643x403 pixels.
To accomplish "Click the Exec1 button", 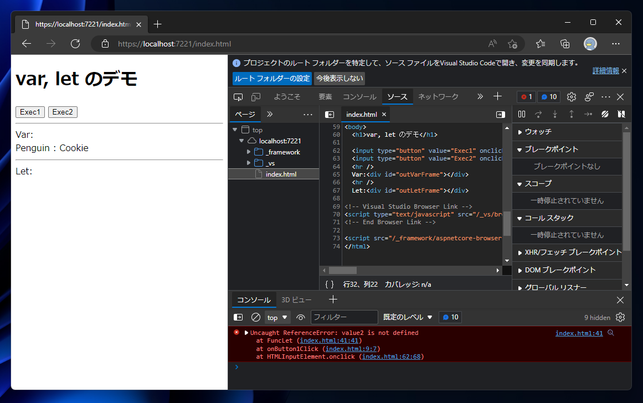I will (x=30, y=112).
